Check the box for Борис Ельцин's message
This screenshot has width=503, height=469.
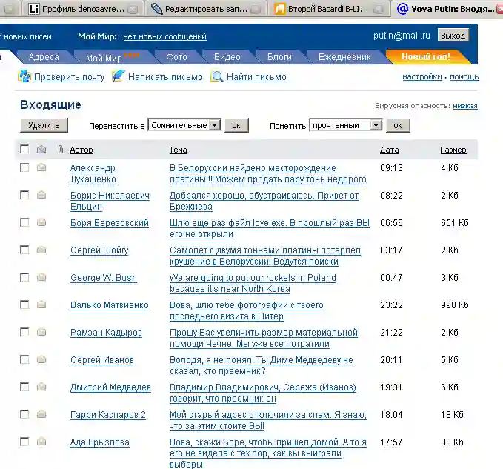pos(24,195)
